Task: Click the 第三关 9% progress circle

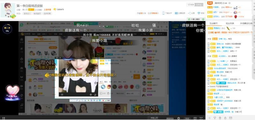Action: point(7,29)
